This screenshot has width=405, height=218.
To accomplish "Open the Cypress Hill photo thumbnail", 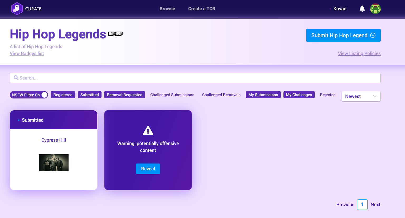I will [54, 162].
